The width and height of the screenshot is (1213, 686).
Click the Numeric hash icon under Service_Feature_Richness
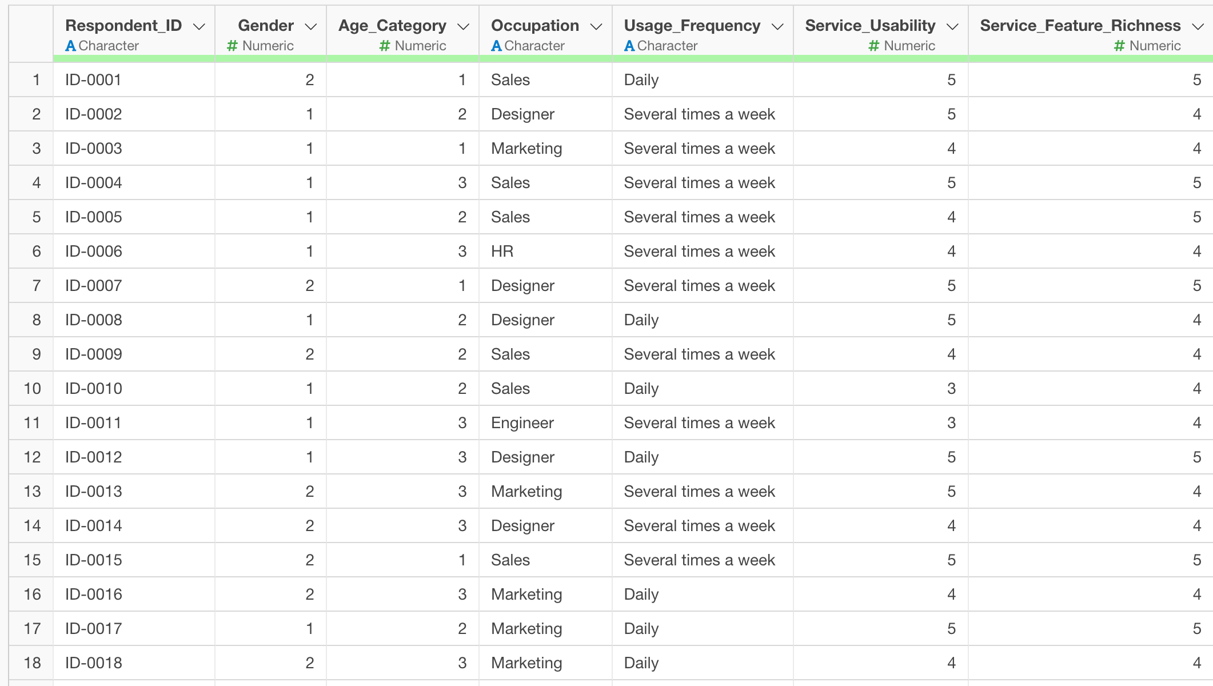pos(1119,46)
